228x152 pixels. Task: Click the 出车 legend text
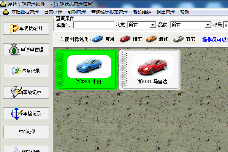(138, 39)
